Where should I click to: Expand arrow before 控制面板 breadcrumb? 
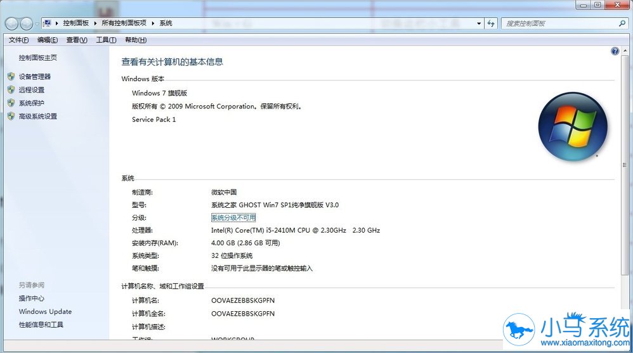pyautogui.click(x=57, y=23)
